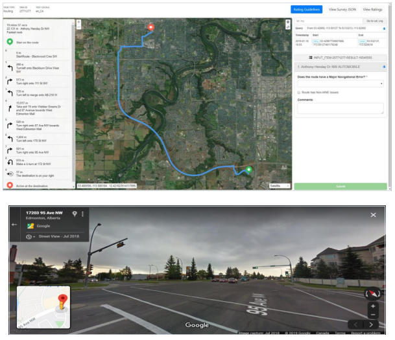
Task: Click the right-turn arrow for 87 Ave NW step
Action: point(10,125)
